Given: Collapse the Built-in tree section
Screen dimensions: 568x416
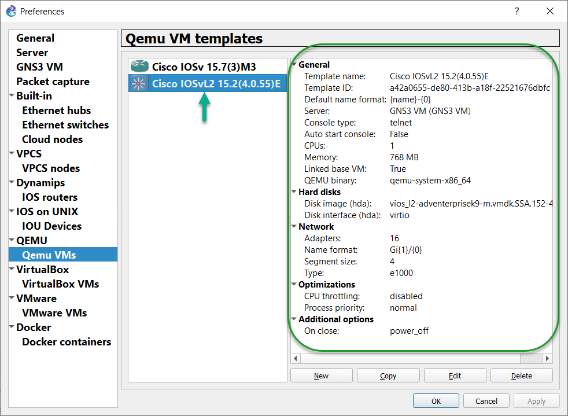Looking at the screenshot, I should pyautogui.click(x=12, y=95).
